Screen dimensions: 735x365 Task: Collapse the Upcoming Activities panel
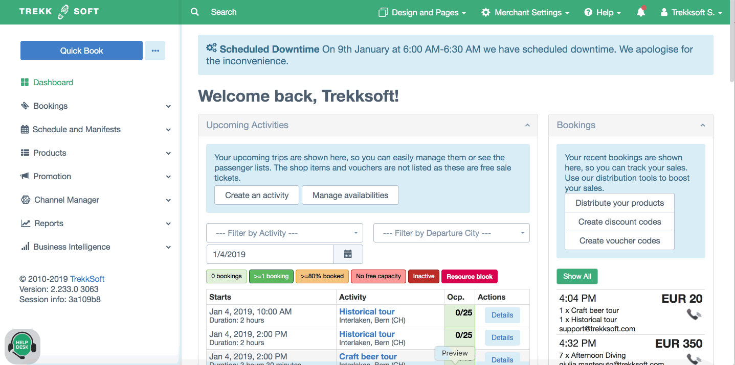point(527,125)
